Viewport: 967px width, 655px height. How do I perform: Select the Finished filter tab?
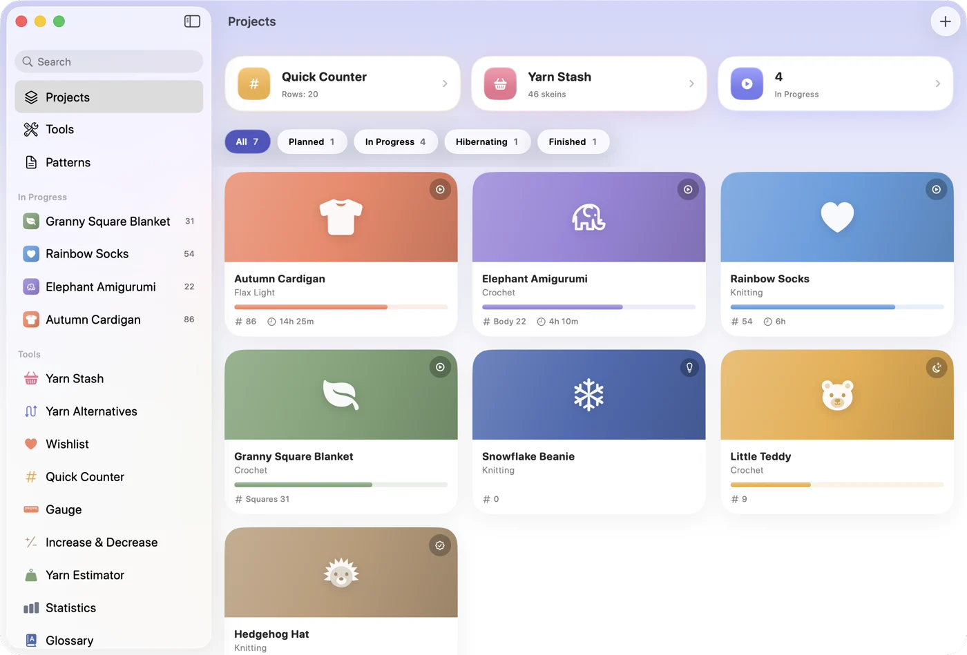(573, 141)
